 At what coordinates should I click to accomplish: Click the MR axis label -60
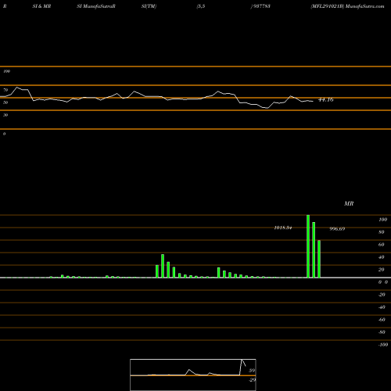pos(382,320)
